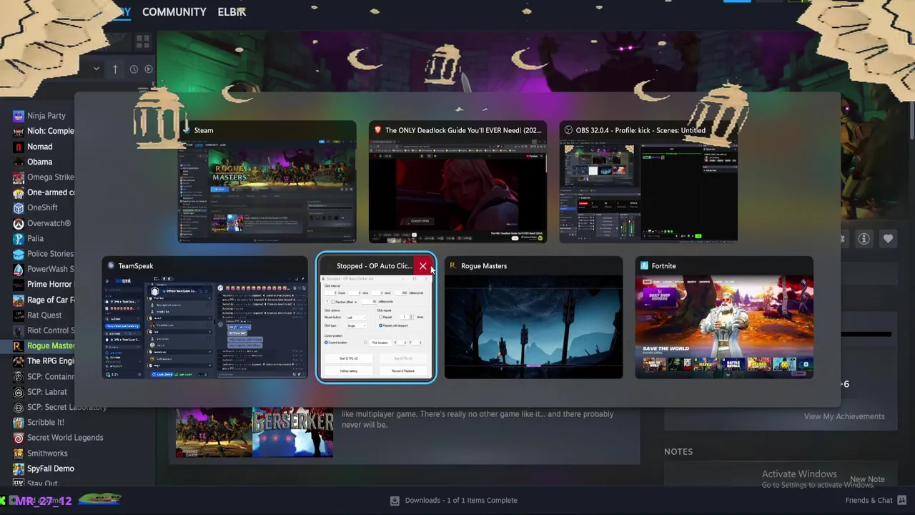Click the sort ascending arrow icon
The width and height of the screenshot is (915, 515).
point(115,69)
